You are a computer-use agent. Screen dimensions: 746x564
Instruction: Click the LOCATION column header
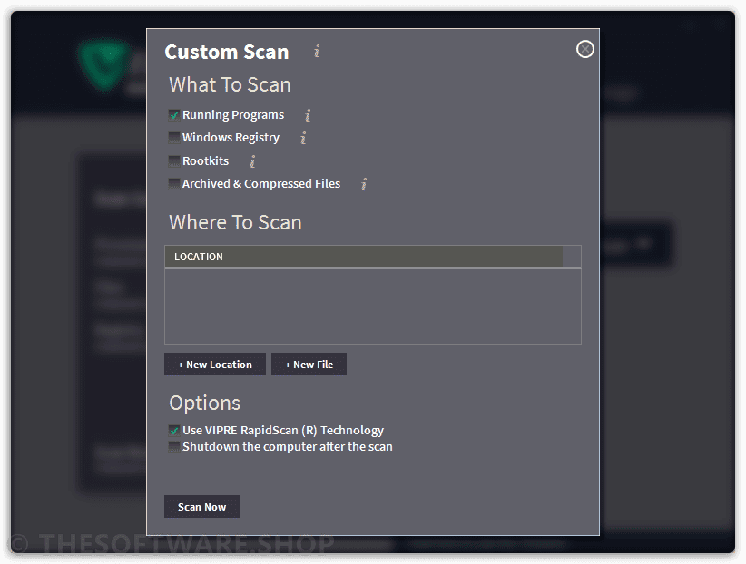tap(364, 257)
